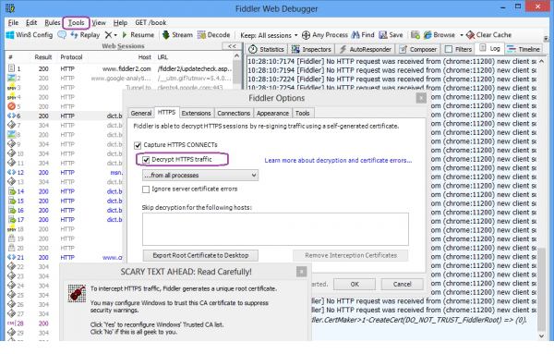The height and width of the screenshot is (354, 554).
Task: Switch to Filters tab
Action: click(458, 49)
